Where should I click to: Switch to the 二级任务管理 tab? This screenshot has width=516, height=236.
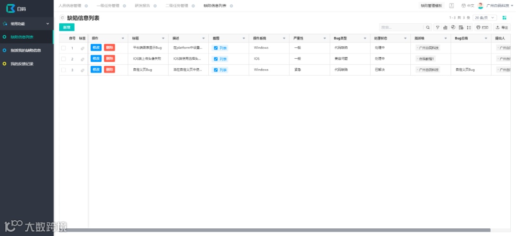pos(177,6)
